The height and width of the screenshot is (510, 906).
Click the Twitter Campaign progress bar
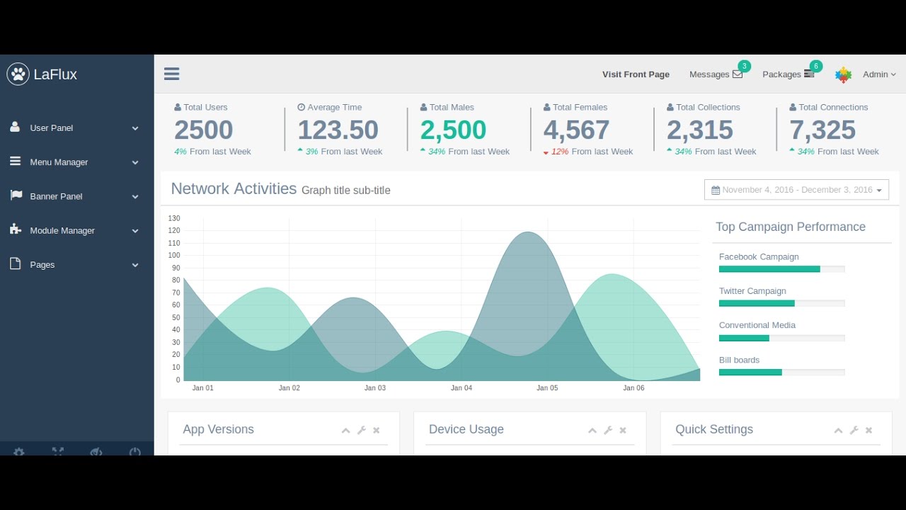(x=781, y=303)
